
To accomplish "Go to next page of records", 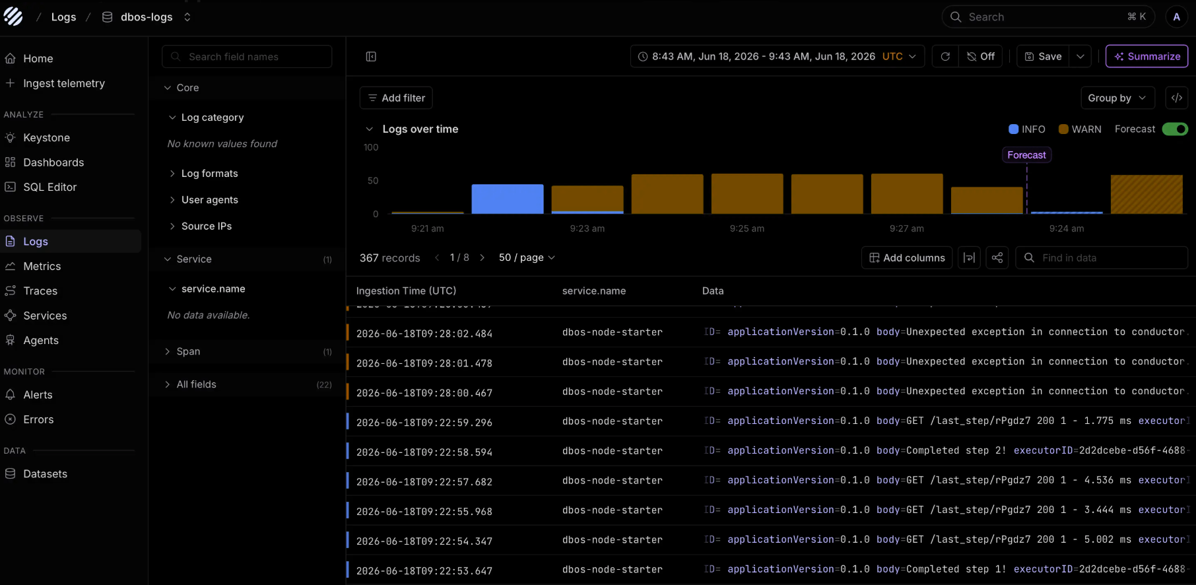I will pos(482,258).
